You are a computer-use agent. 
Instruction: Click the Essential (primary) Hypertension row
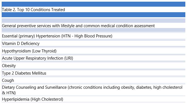(93, 36)
